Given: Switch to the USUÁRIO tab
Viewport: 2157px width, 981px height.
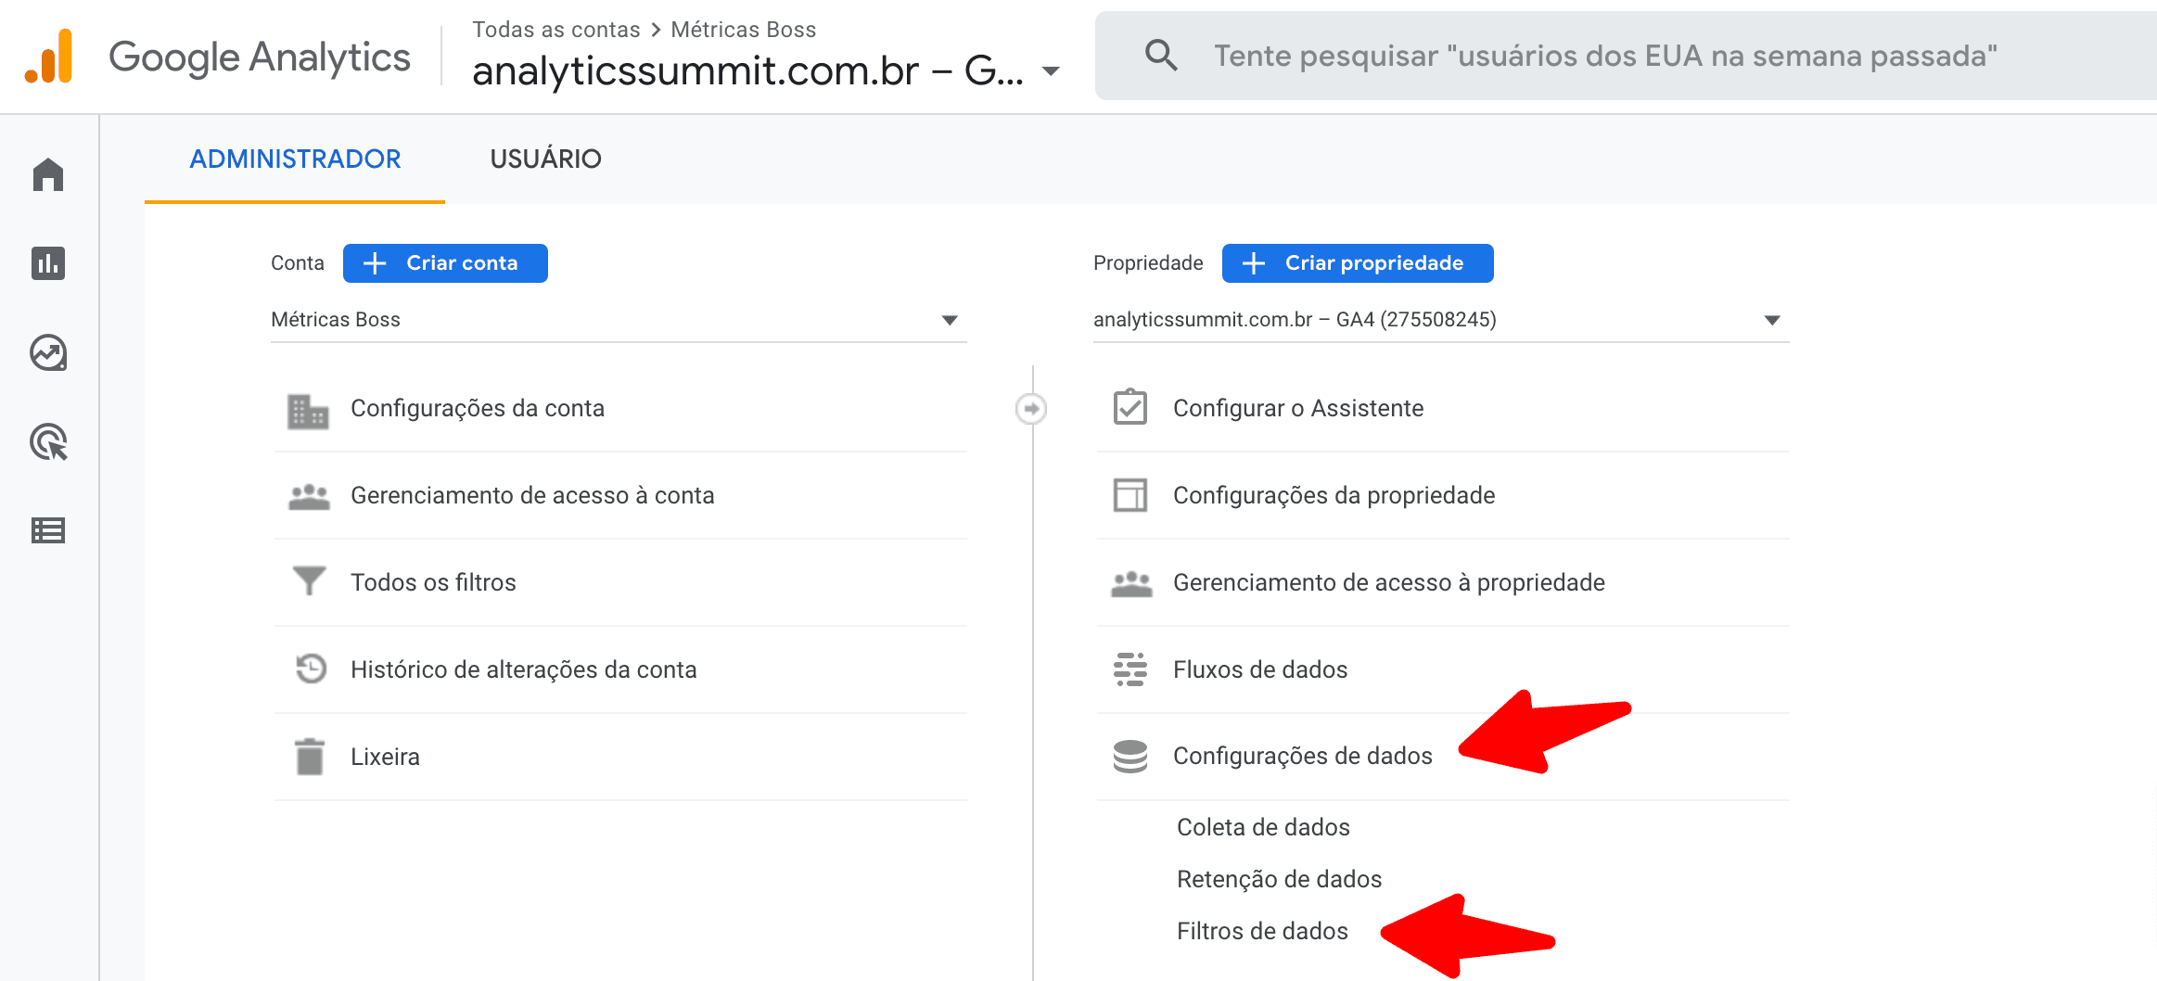Looking at the screenshot, I should [x=546, y=159].
